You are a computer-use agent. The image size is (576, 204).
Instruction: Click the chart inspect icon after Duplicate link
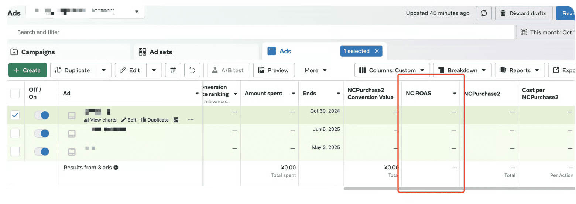[176, 120]
